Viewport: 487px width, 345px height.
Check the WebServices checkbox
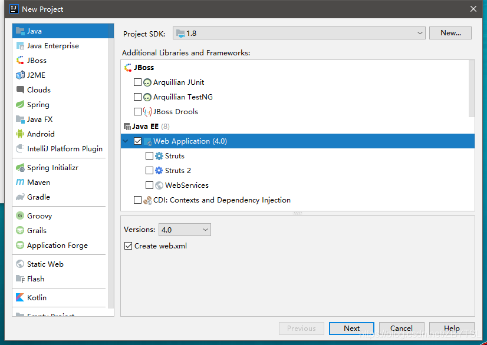pyautogui.click(x=149, y=185)
